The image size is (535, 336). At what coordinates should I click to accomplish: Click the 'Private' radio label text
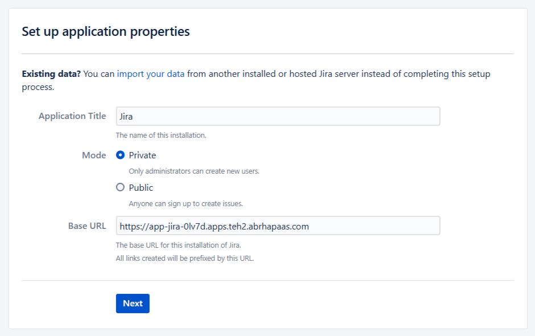coord(142,155)
